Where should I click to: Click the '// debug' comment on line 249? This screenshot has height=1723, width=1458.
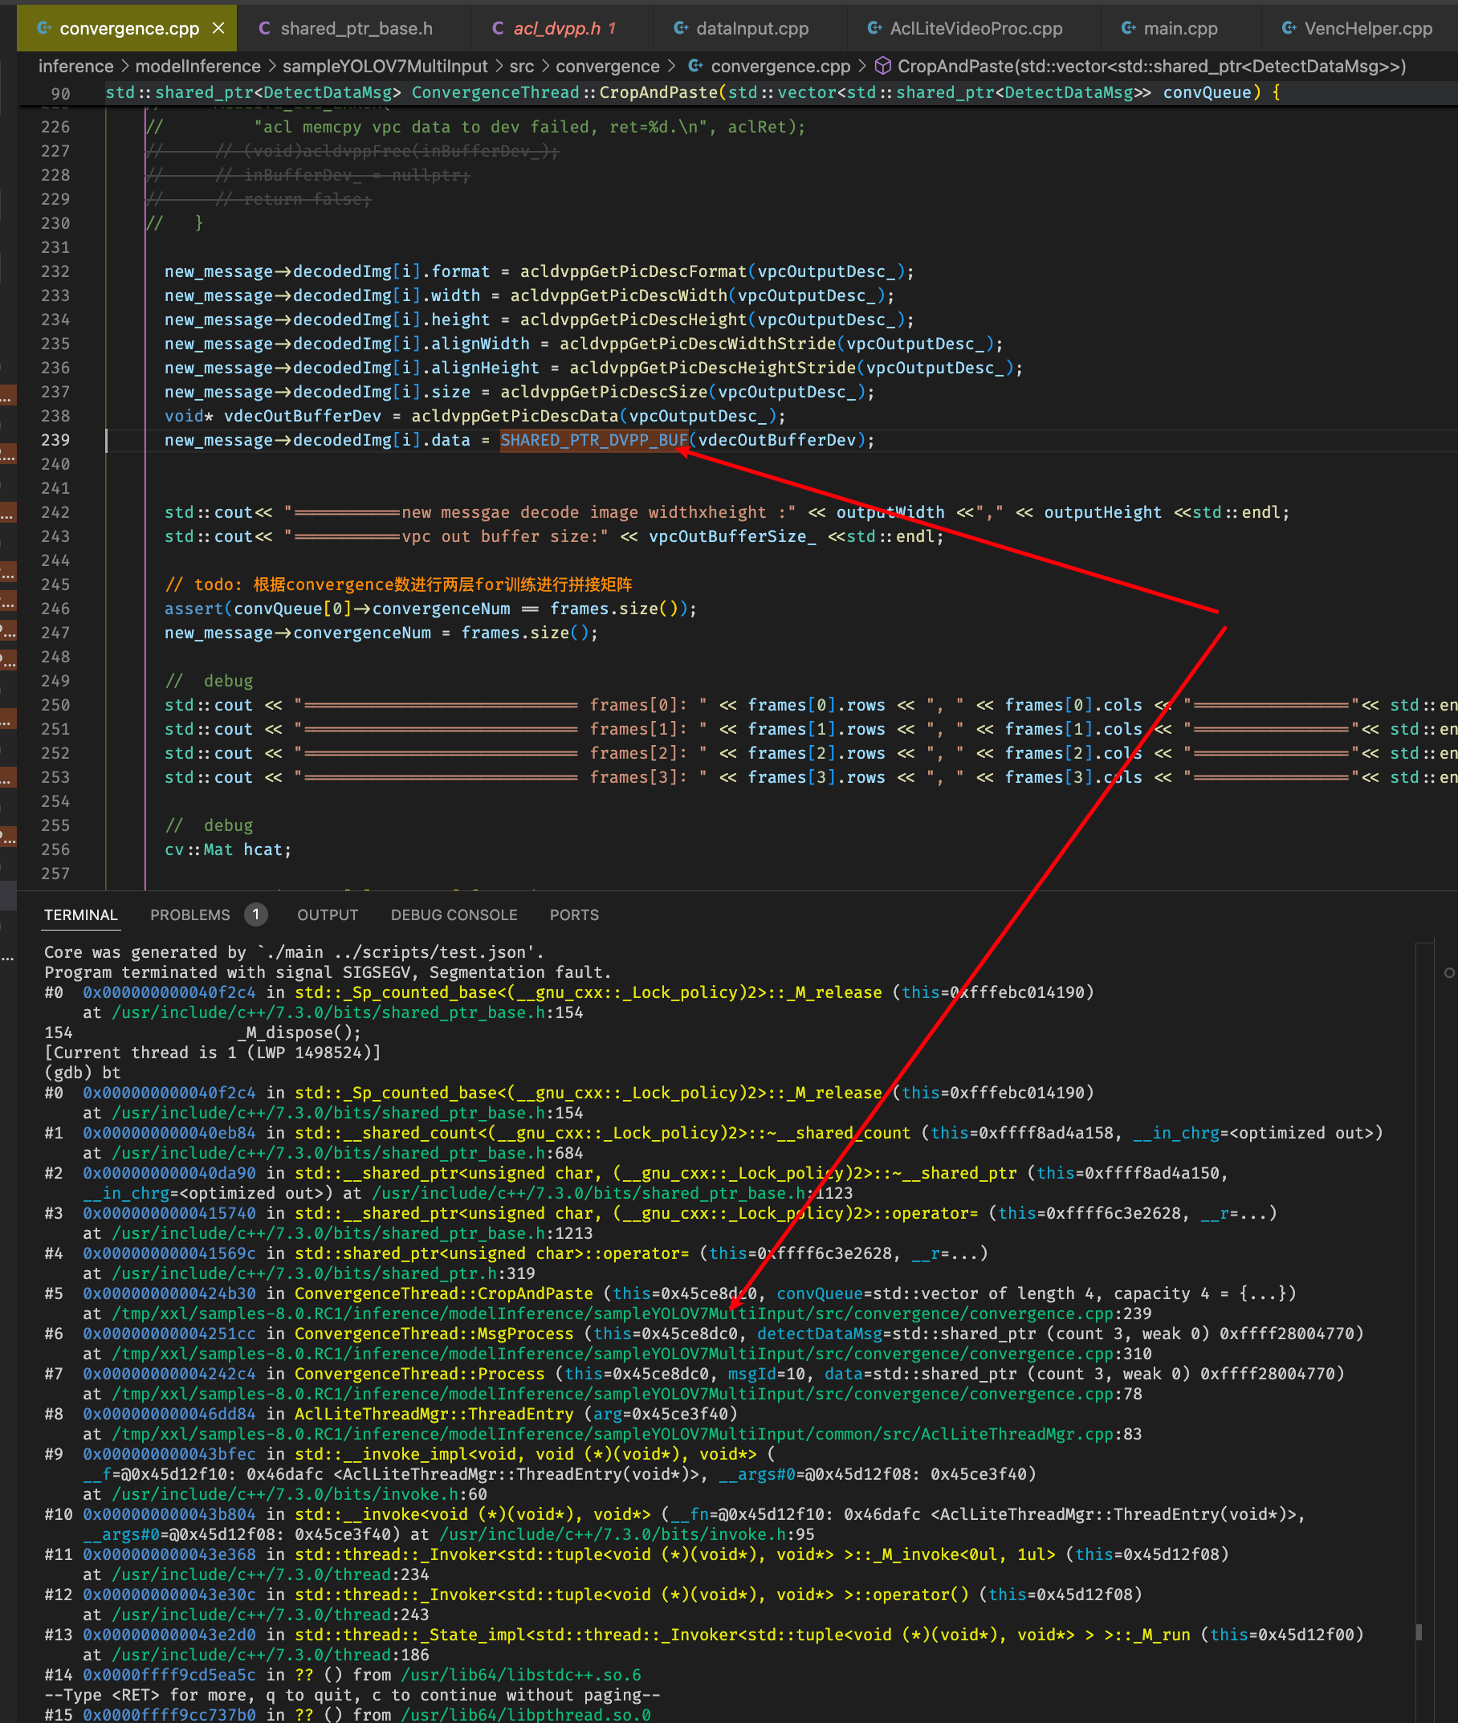pos(209,681)
